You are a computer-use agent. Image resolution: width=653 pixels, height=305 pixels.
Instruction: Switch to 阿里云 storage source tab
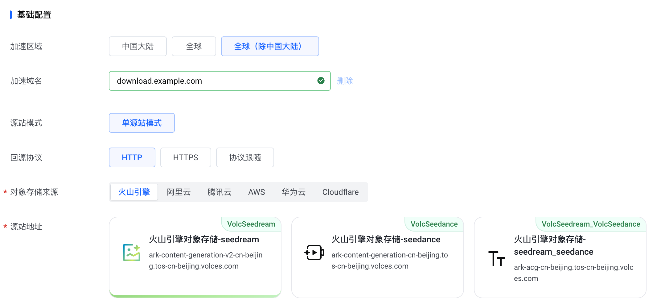(179, 192)
